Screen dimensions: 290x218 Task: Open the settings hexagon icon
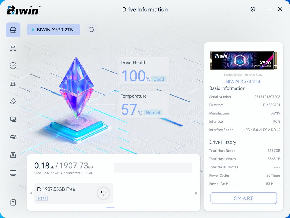[x=253, y=9]
